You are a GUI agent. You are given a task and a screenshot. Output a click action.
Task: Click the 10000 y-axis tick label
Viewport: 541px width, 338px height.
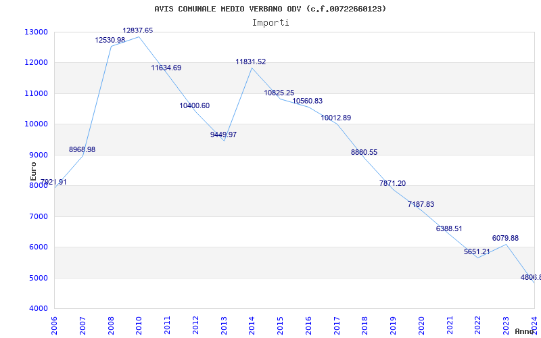pyautogui.click(x=37, y=124)
